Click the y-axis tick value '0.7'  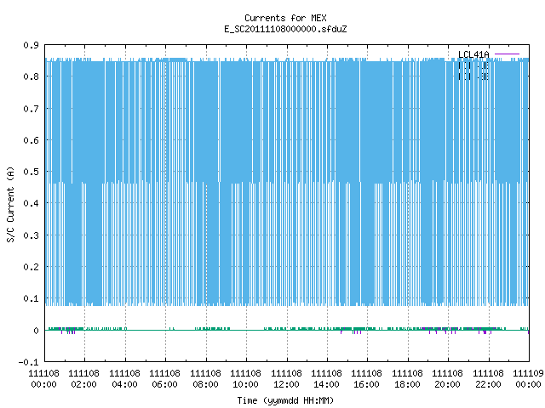pos(31,109)
